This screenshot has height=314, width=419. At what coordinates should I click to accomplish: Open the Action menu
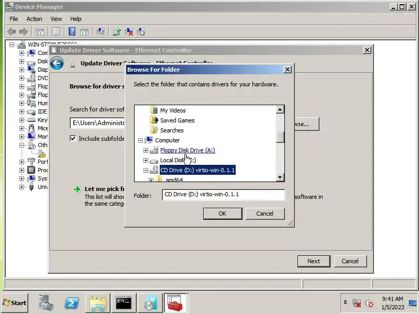(x=34, y=19)
